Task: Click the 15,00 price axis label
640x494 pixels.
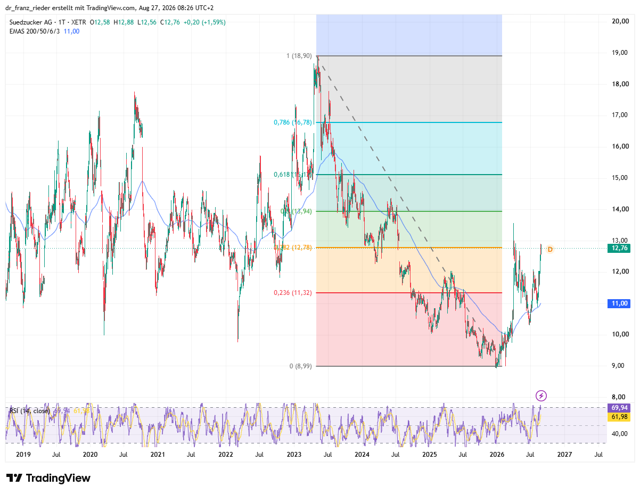Action: pos(620,178)
